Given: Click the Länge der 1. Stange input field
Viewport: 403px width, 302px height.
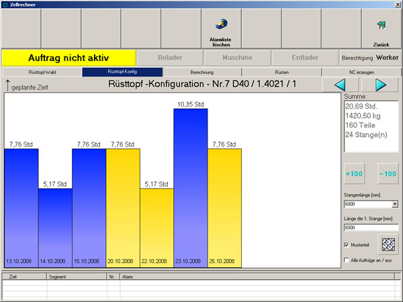Looking at the screenshot, I should 371,228.
